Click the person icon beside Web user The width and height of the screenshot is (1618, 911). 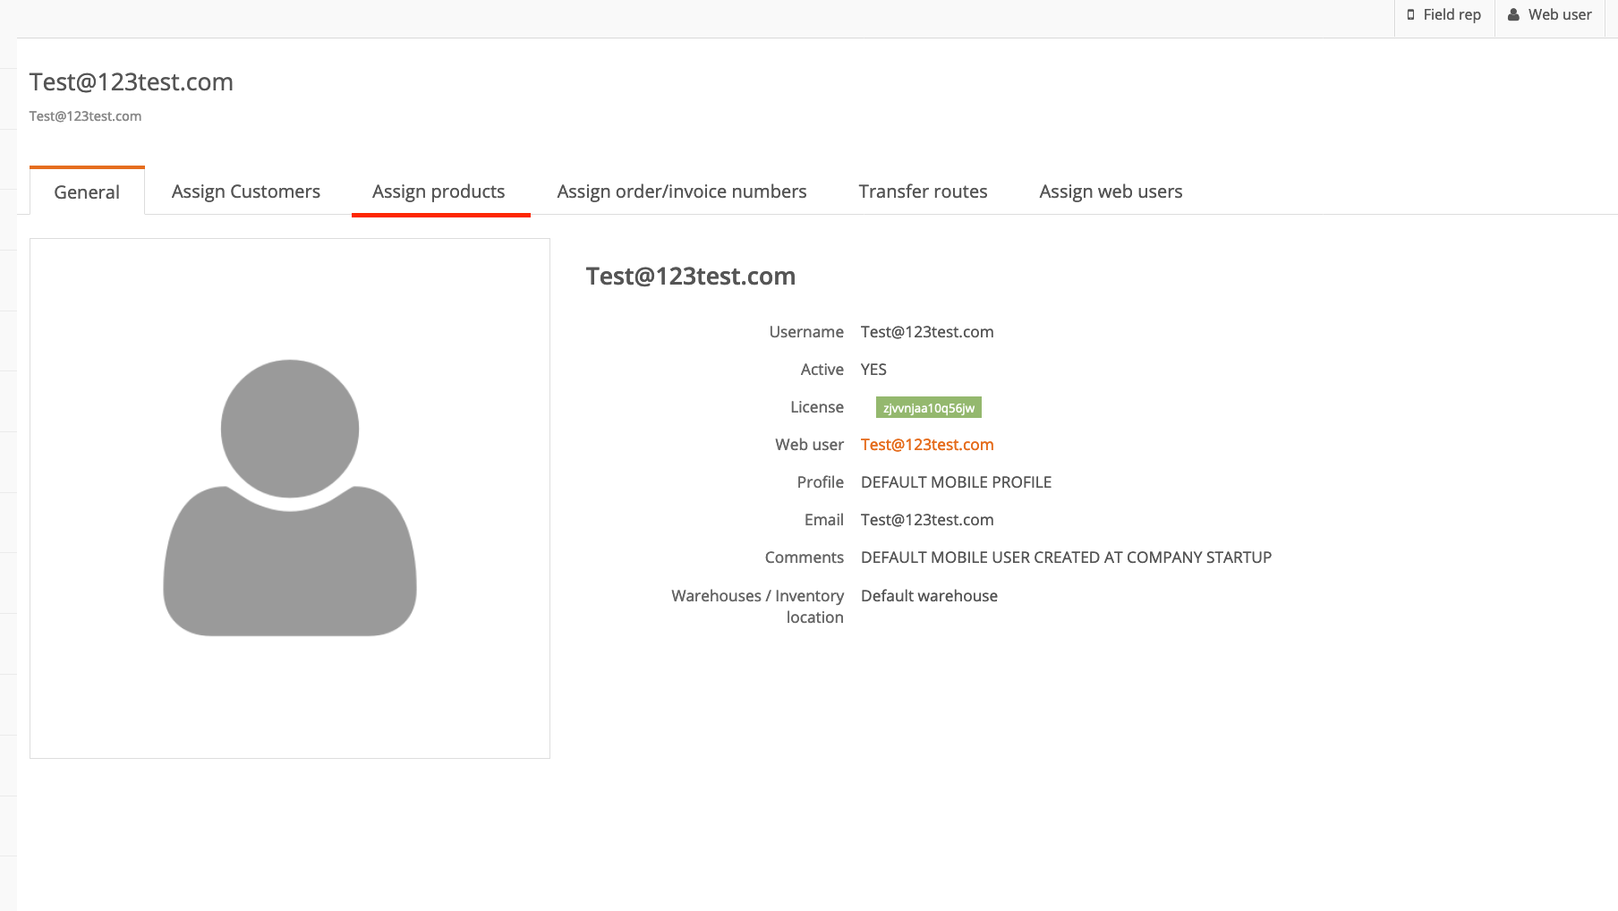coord(1513,15)
